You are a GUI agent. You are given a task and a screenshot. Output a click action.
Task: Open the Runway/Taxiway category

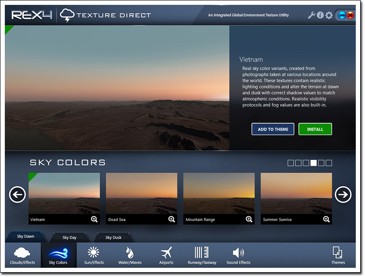click(202, 256)
